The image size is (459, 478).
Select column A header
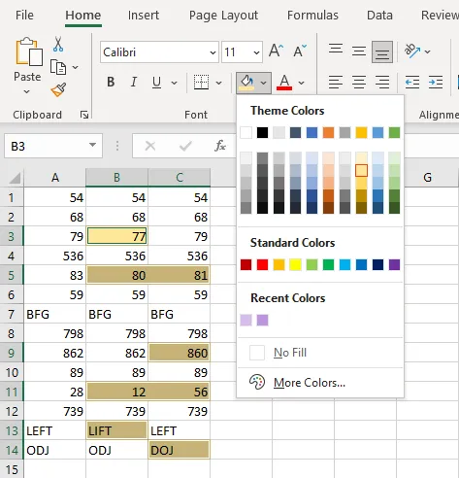pyautogui.click(x=55, y=178)
